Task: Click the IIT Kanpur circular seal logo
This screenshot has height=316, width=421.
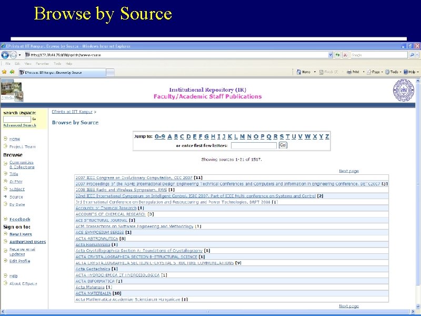Action: (x=403, y=91)
